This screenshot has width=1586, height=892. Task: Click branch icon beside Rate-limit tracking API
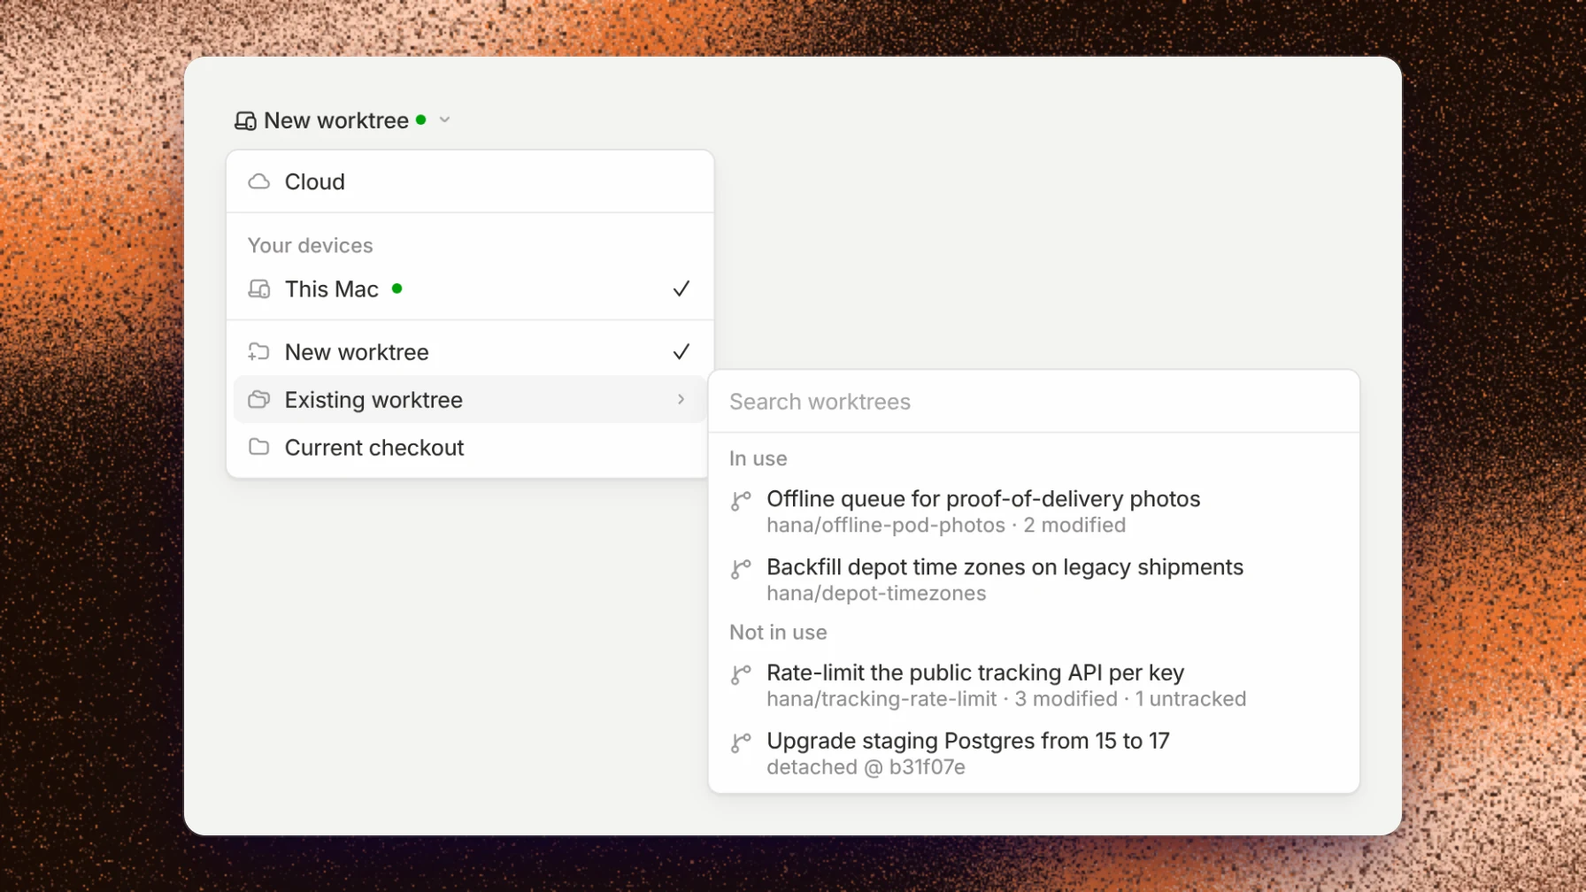click(741, 675)
